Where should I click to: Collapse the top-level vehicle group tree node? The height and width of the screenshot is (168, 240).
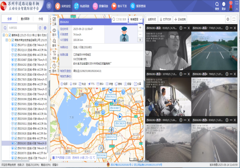click(4, 35)
